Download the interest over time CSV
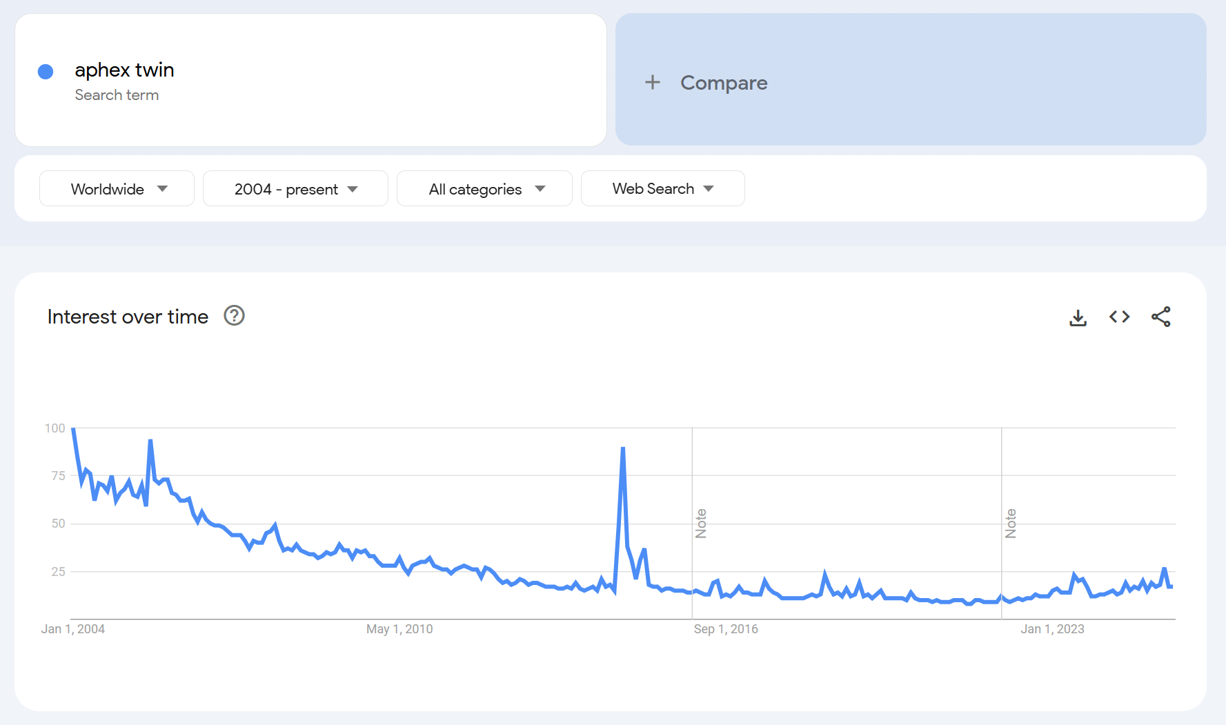The image size is (1226, 725). point(1078,317)
